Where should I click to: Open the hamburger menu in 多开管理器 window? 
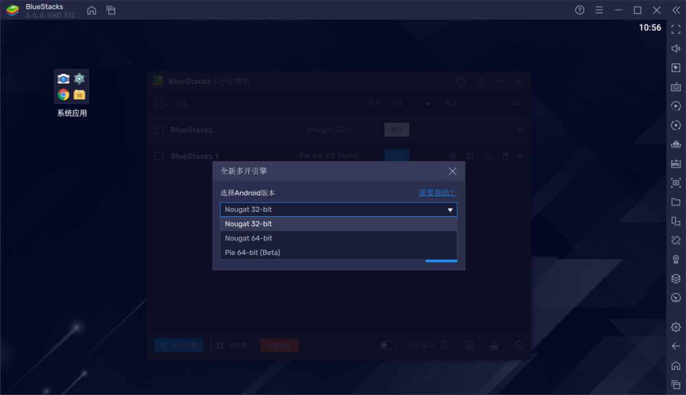(x=480, y=82)
